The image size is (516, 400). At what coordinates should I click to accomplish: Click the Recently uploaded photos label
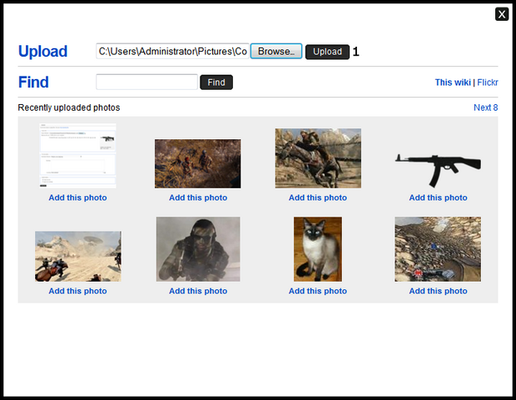(69, 107)
